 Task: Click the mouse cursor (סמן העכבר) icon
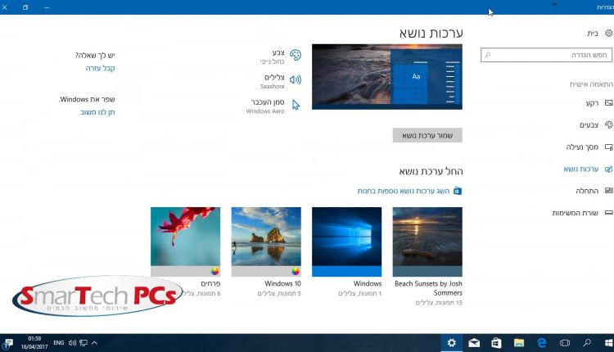click(296, 105)
